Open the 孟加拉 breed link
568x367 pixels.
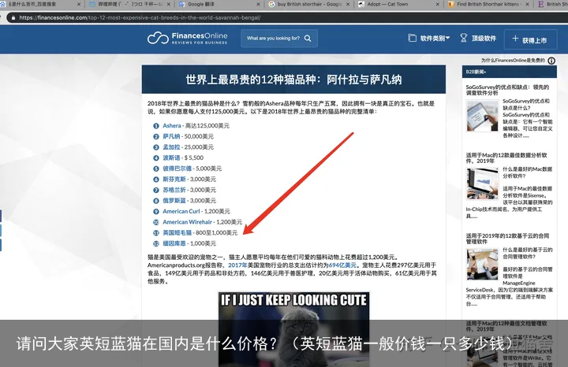[x=171, y=147]
